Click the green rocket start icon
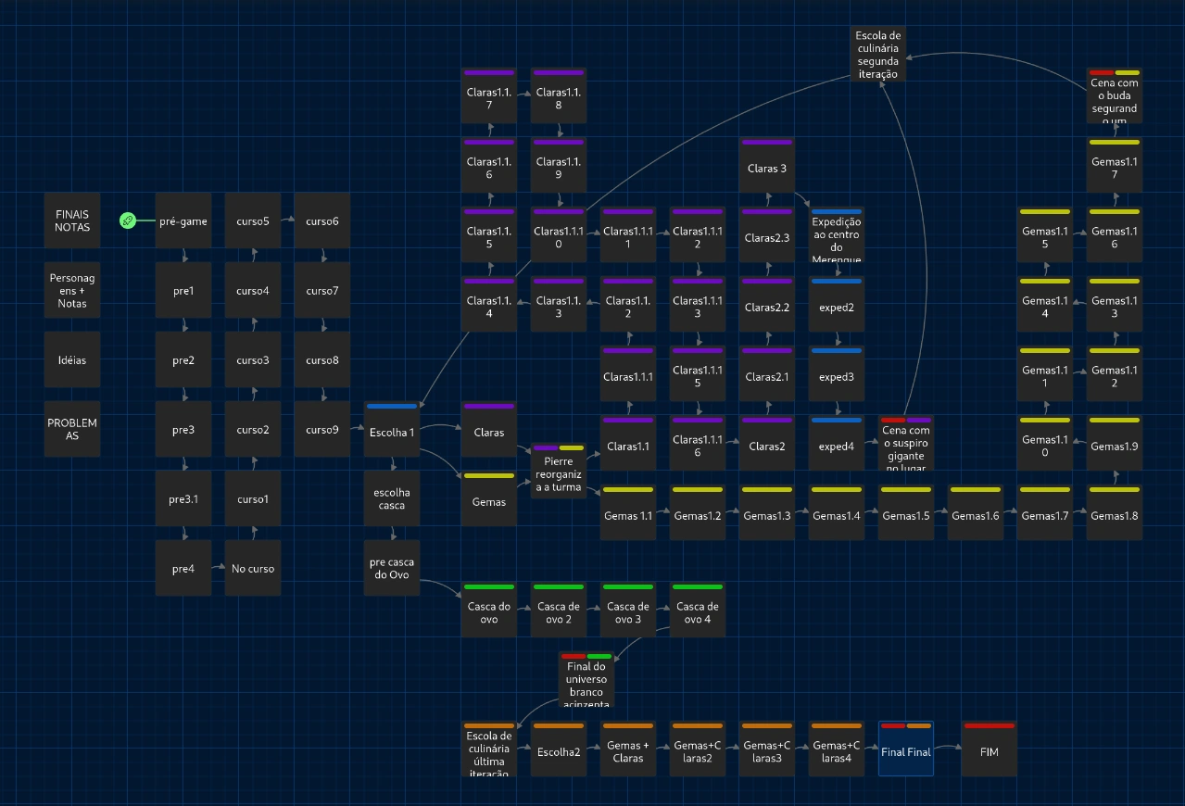The width and height of the screenshot is (1185, 806). pyautogui.click(x=128, y=220)
